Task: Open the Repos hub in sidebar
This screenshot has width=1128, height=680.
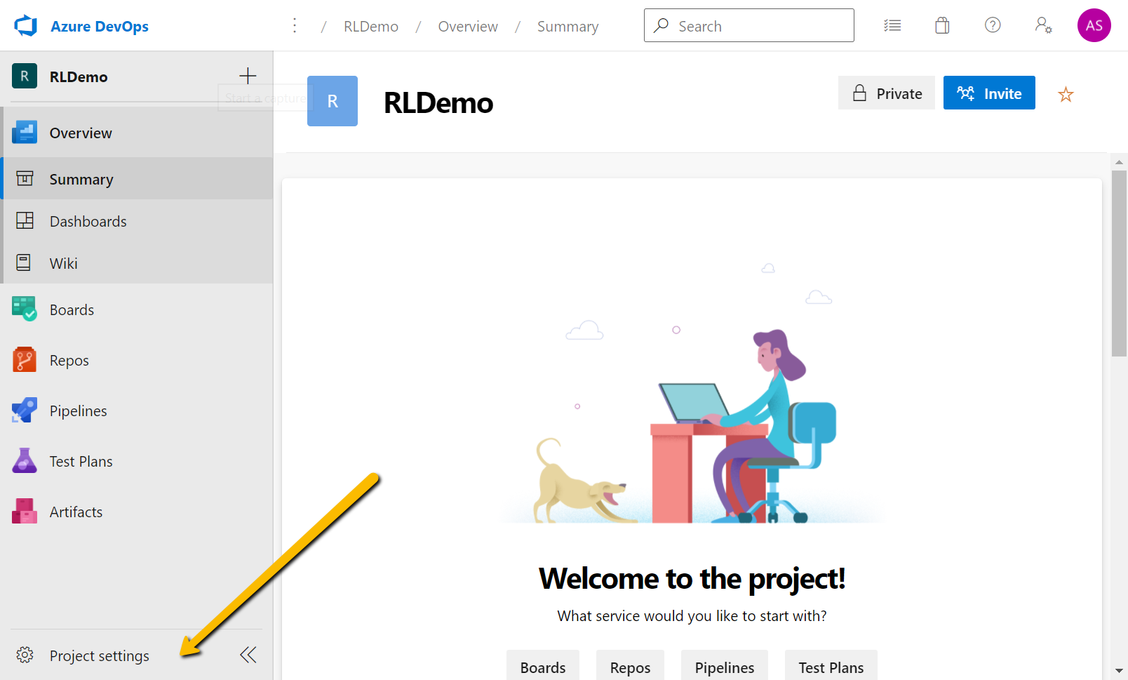Action: coord(136,360)
